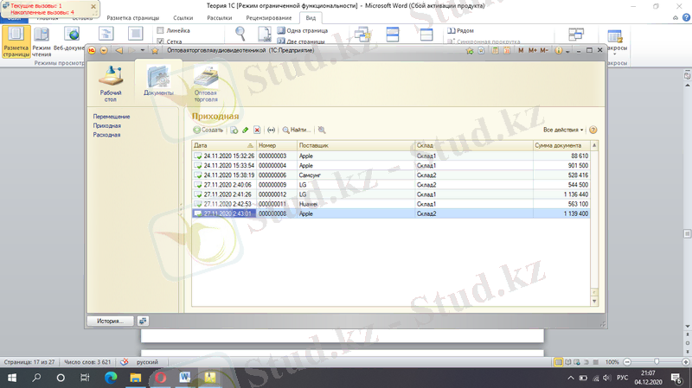
Task: Select Рядом side-by-side view option
Action: pyautogui.click(x=461, y=30)
